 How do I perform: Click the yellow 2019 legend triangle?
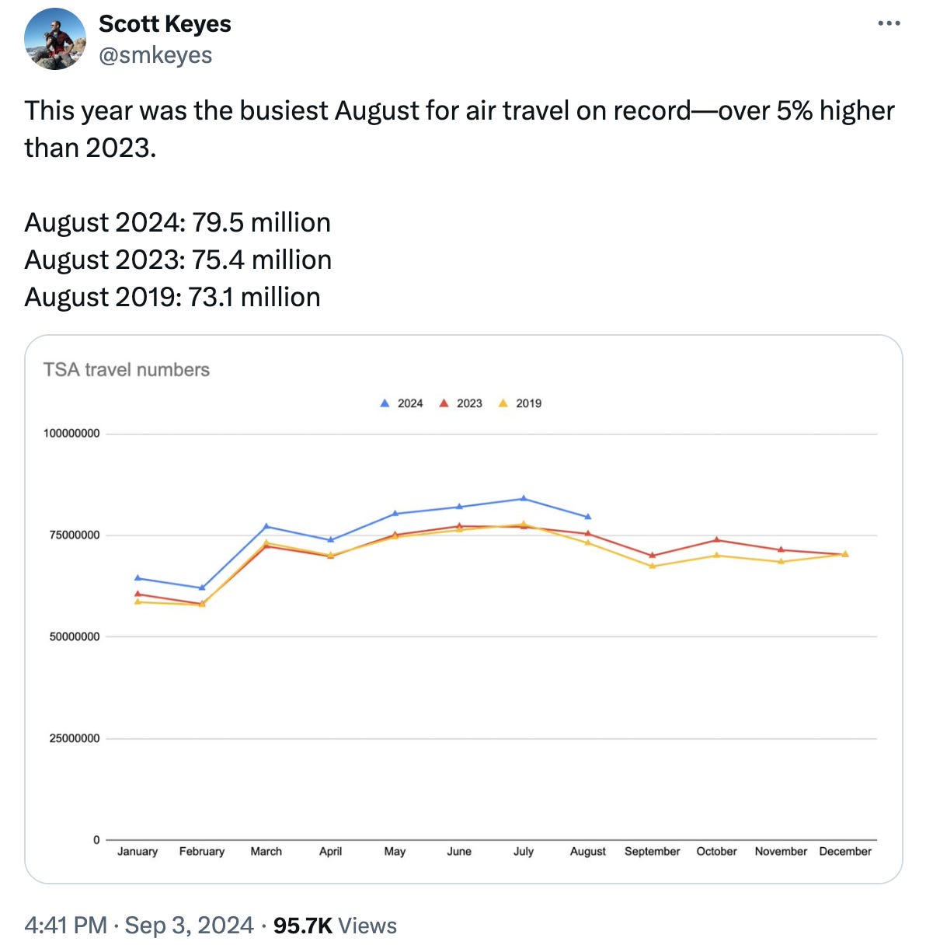tap(503, 403)
